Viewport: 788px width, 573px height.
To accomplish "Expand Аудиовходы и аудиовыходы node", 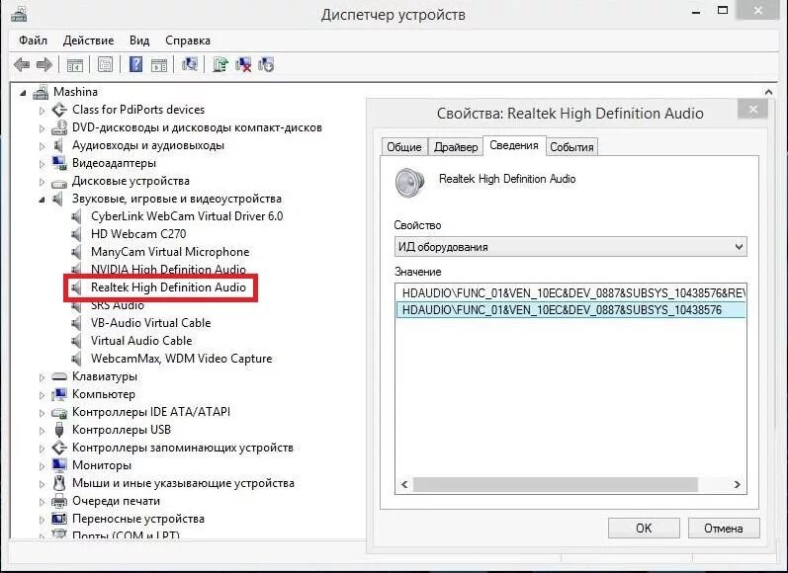I will point(43,146).
